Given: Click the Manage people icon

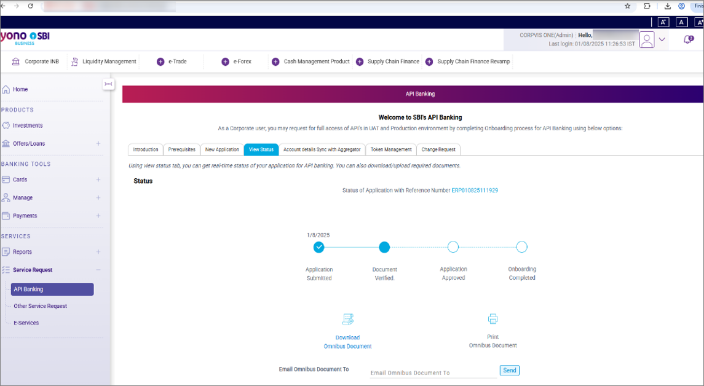Looking at the screenshot, I should pyautogui.click(x=6, y=197).
